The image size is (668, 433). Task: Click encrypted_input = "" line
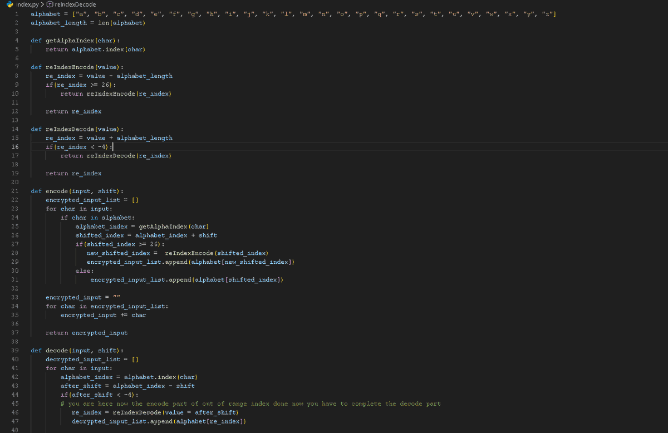tap(83, 297)
